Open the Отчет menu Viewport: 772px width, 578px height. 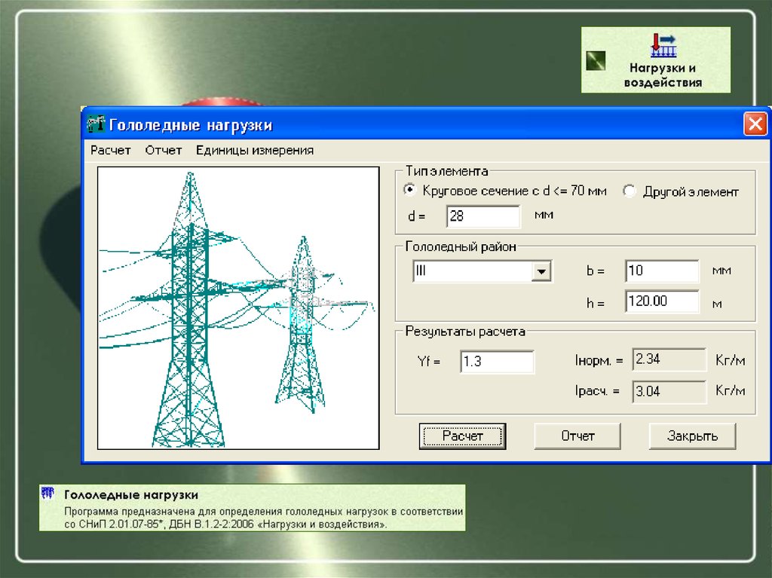[x=164, y=150]
